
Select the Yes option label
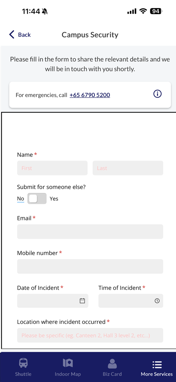pyautogui.click(x=54, y=199)
